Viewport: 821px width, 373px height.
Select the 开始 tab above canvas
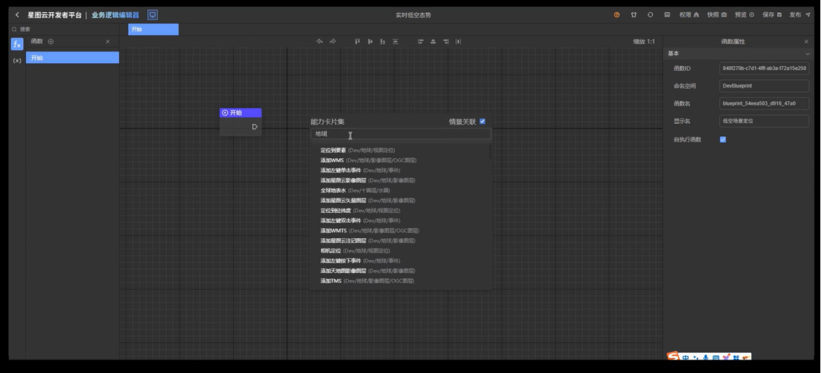(154, 29)
